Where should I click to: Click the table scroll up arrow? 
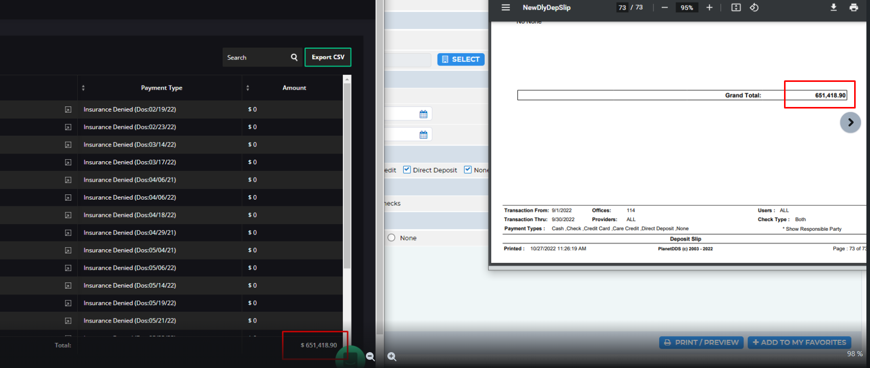click(347, 79)
